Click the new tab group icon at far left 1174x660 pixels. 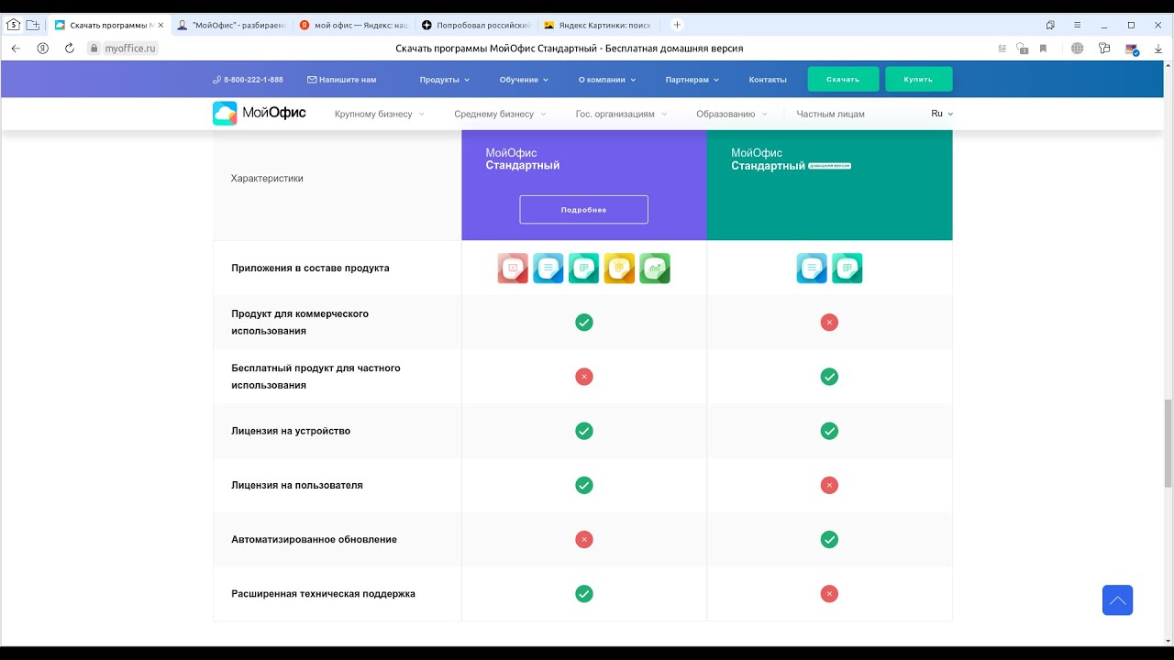pyautogui.click(x=33, y=25)
